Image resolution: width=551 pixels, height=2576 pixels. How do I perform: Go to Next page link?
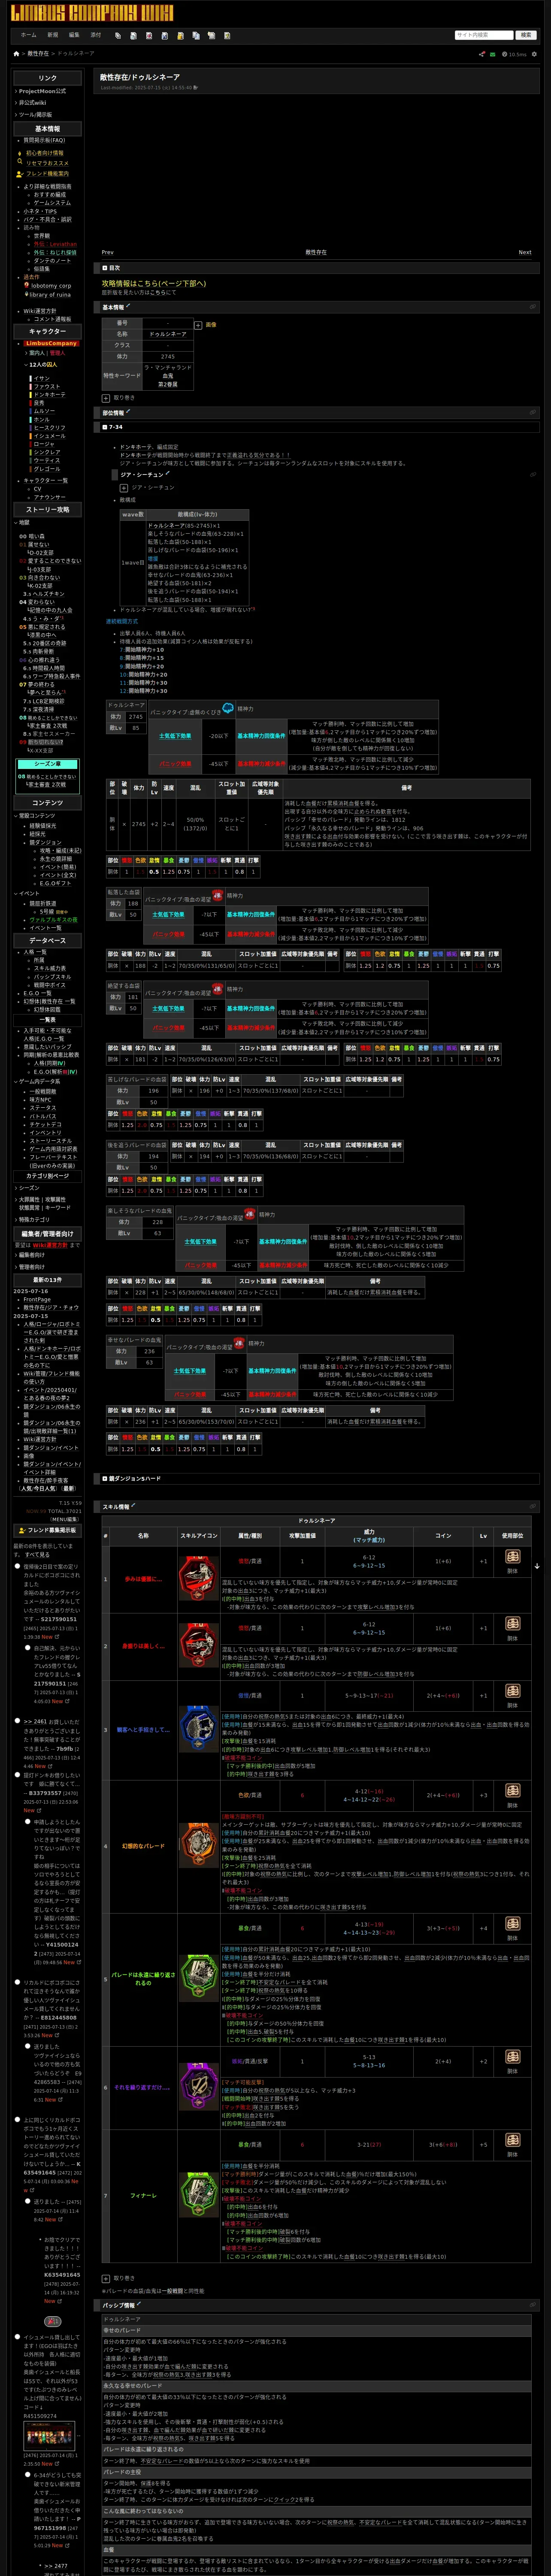pyautogui.click(x=525, y=252)
